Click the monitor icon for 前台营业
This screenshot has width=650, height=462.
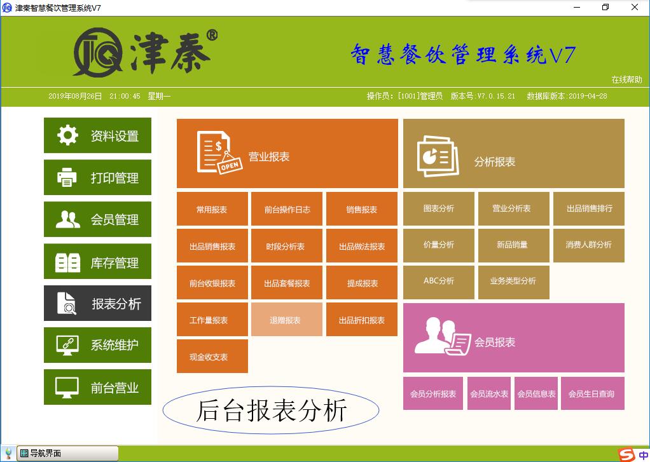point(67,387)
